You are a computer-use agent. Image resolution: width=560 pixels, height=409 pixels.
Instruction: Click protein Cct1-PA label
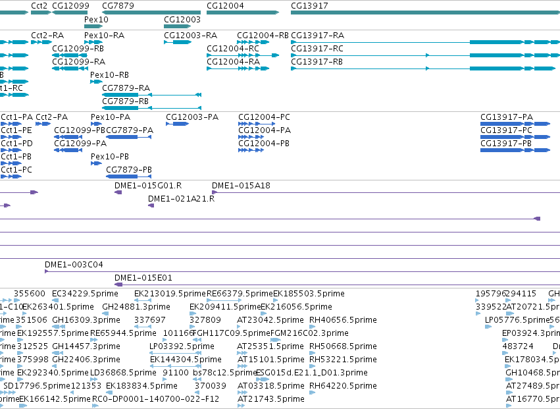(x=17, y=117)
